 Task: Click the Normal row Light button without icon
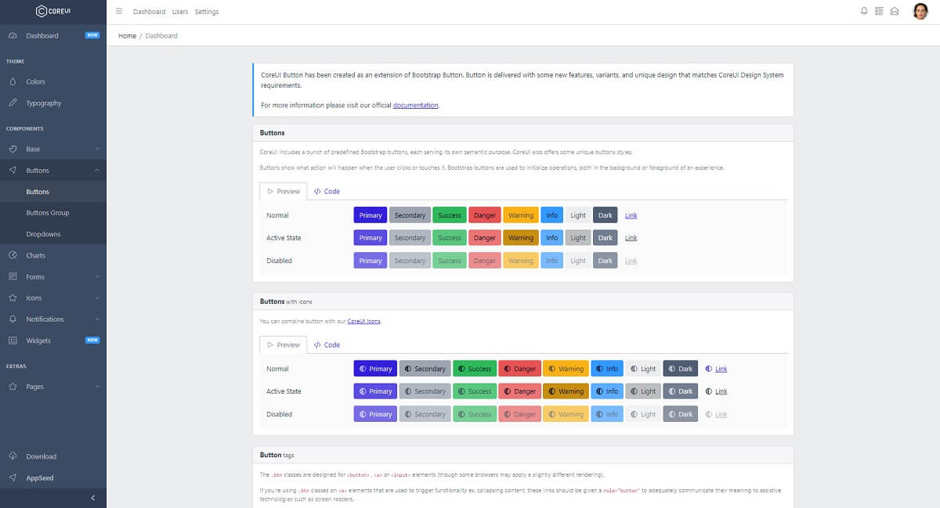click(578, 215)
